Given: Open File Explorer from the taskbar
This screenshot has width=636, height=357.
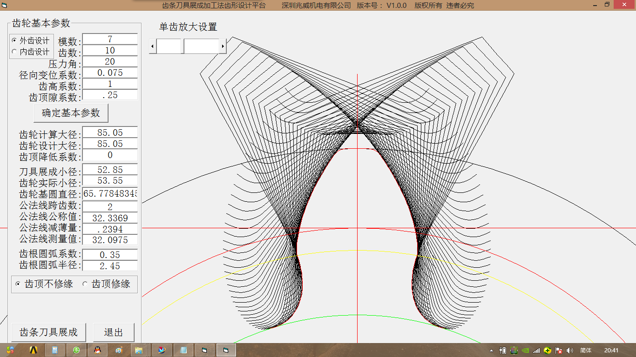Looking at the screenshot, I should [x=139, y=350].
